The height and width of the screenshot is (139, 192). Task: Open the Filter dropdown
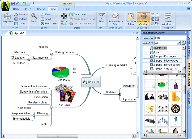pyautogui.click(x=102, y=19)
